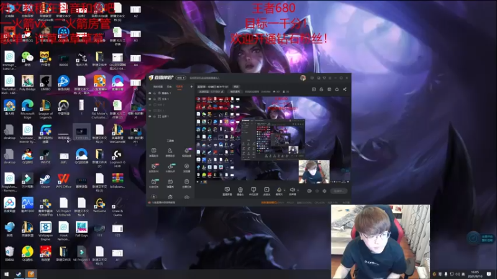Switch to second scene tab in left panel
This screenshot has height=279, width=497.
pos(169,87)
